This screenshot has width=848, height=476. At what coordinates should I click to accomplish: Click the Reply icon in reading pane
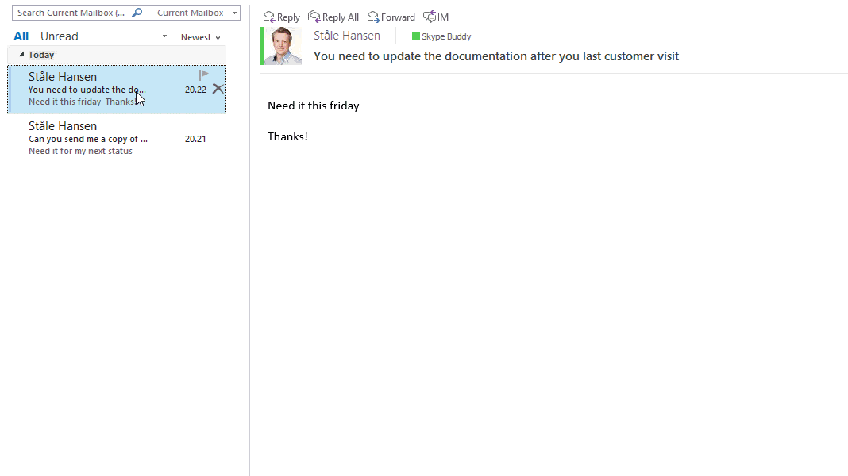click(x=269, y=17)
